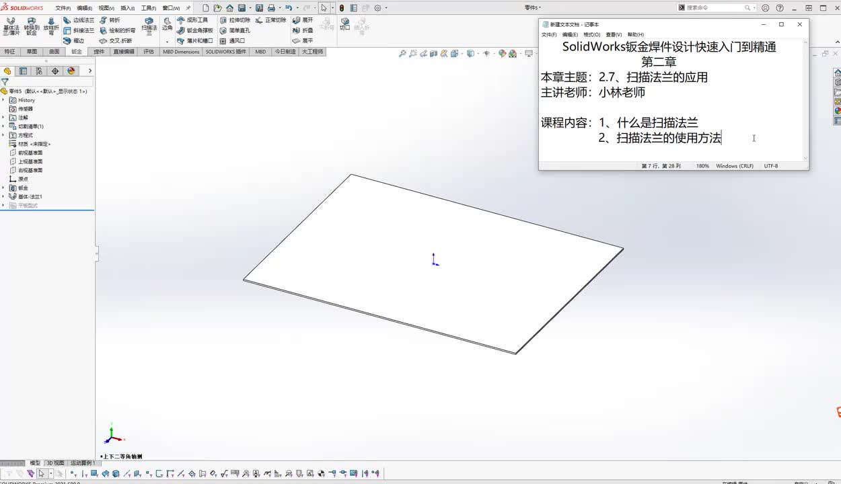Select 材质 <未指定> material item
Image resolution: width=841 pixels, height=484 pixels.
click(x=30, y=144)
